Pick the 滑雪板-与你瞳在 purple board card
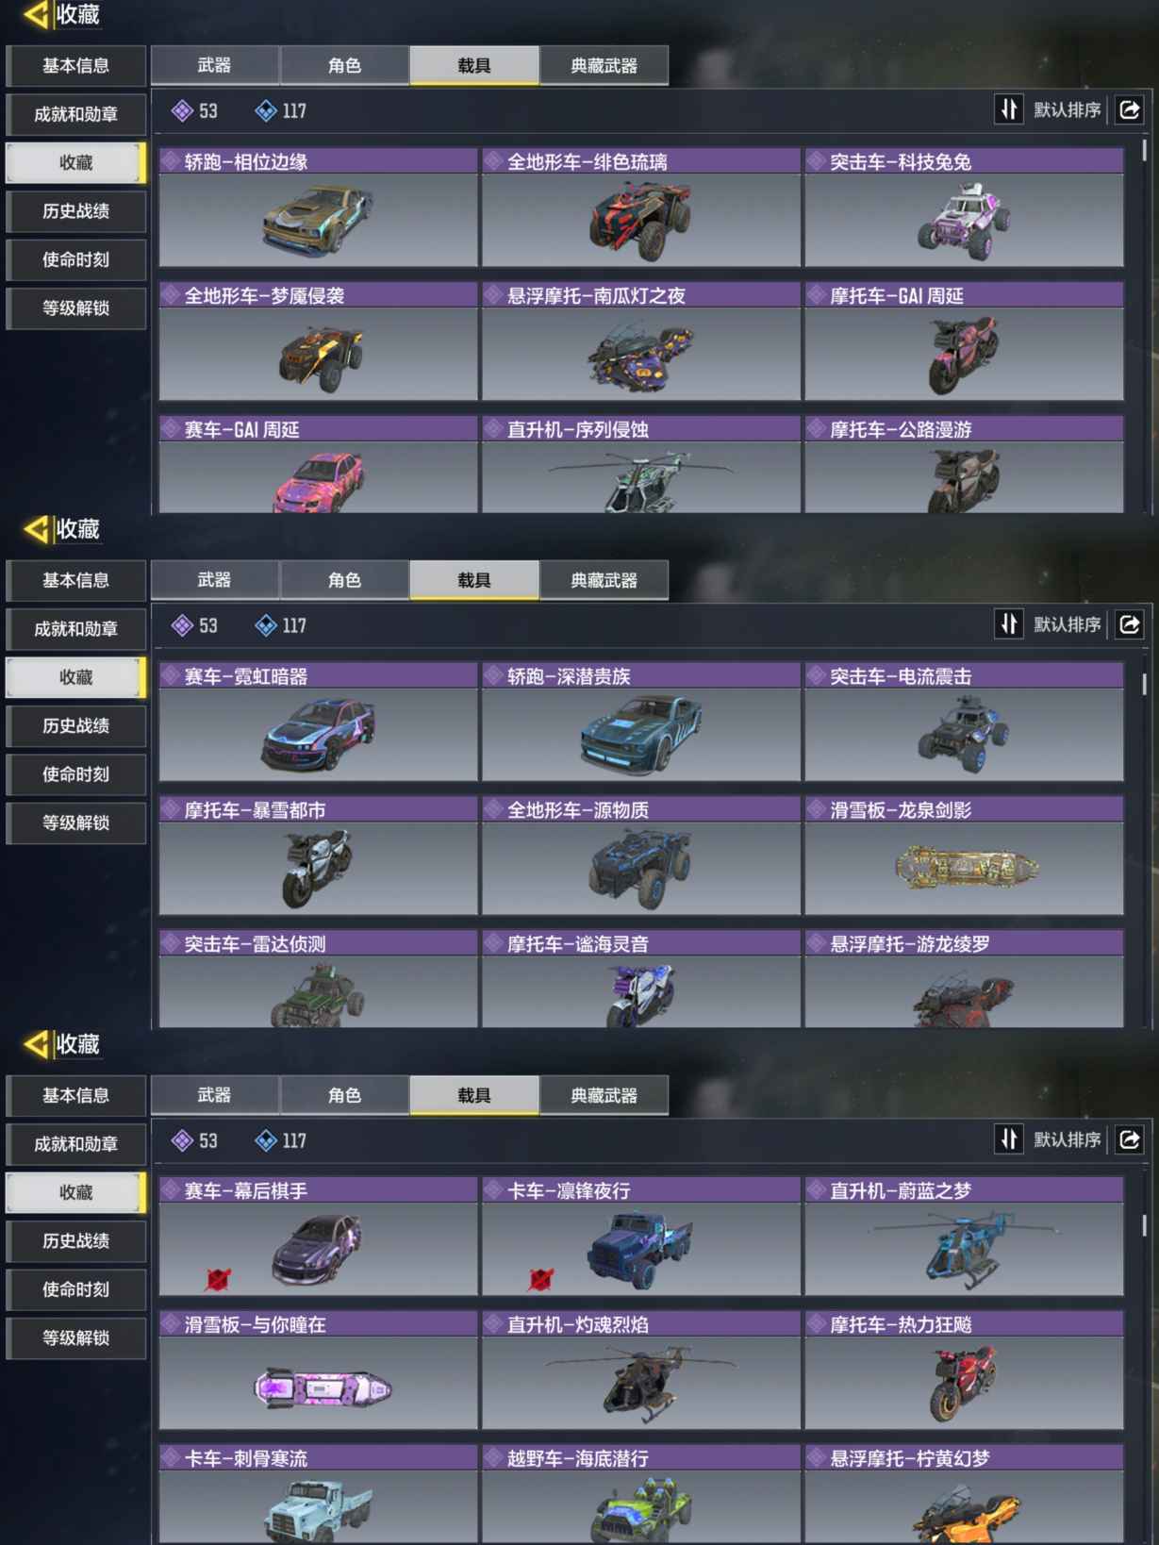The width and height of the screenshot is (1159, 1545). (319, 1370)
